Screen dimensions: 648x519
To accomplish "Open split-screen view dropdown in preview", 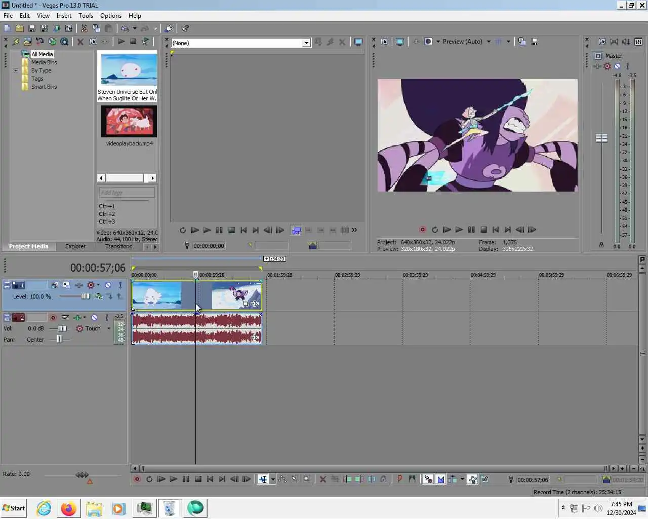I will tap(438, 42).
